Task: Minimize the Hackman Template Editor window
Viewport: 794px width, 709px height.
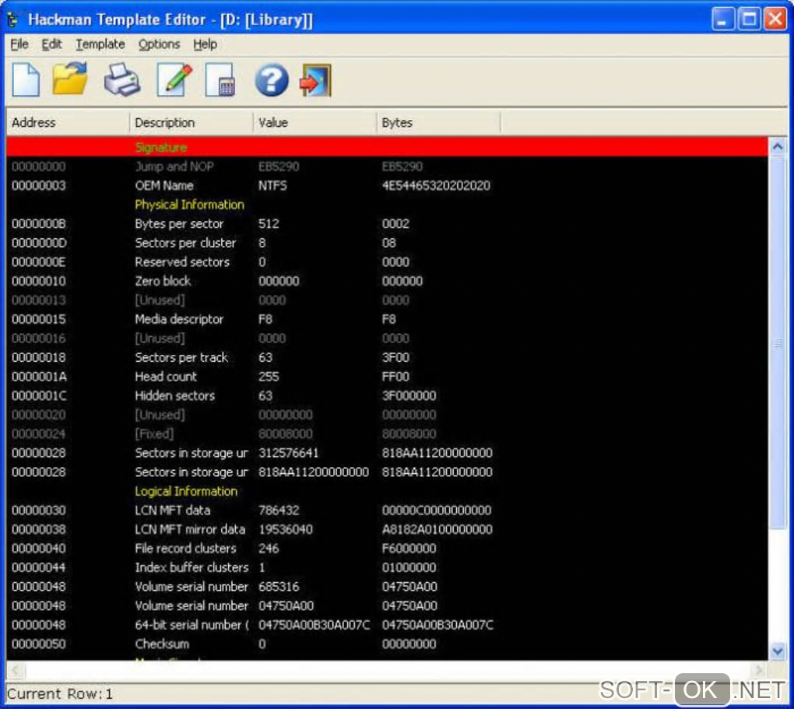Action: [x=722, y=19]
